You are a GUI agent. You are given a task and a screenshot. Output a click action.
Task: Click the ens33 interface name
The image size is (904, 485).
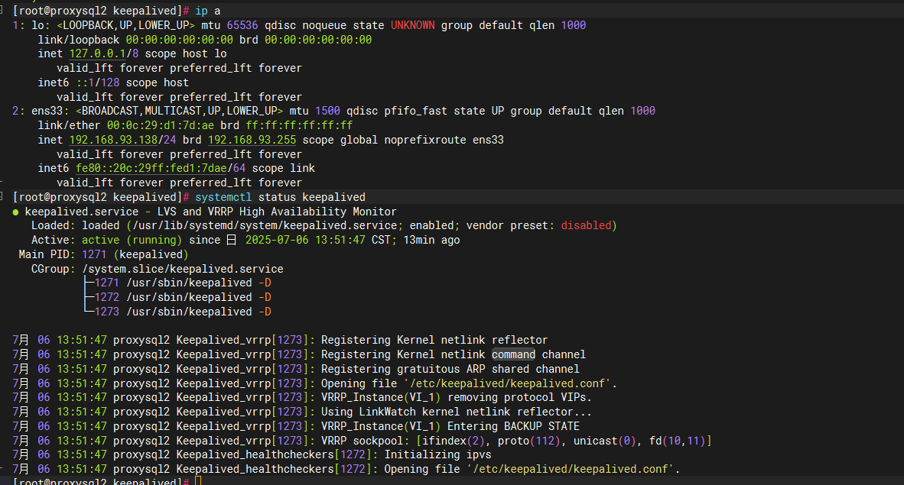tap(47, 111)
